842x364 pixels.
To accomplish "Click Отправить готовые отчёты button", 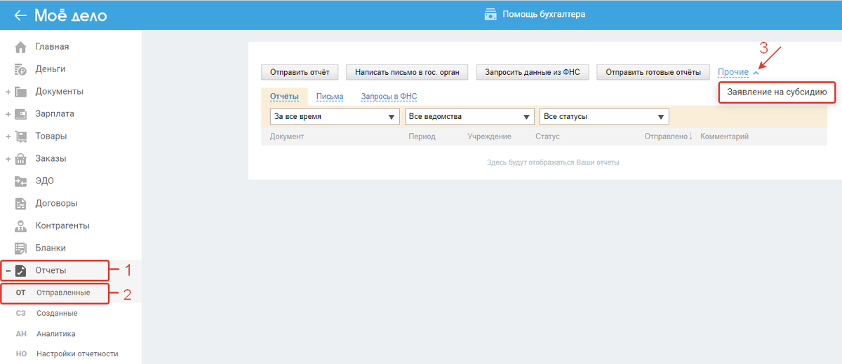I will 653,72.
